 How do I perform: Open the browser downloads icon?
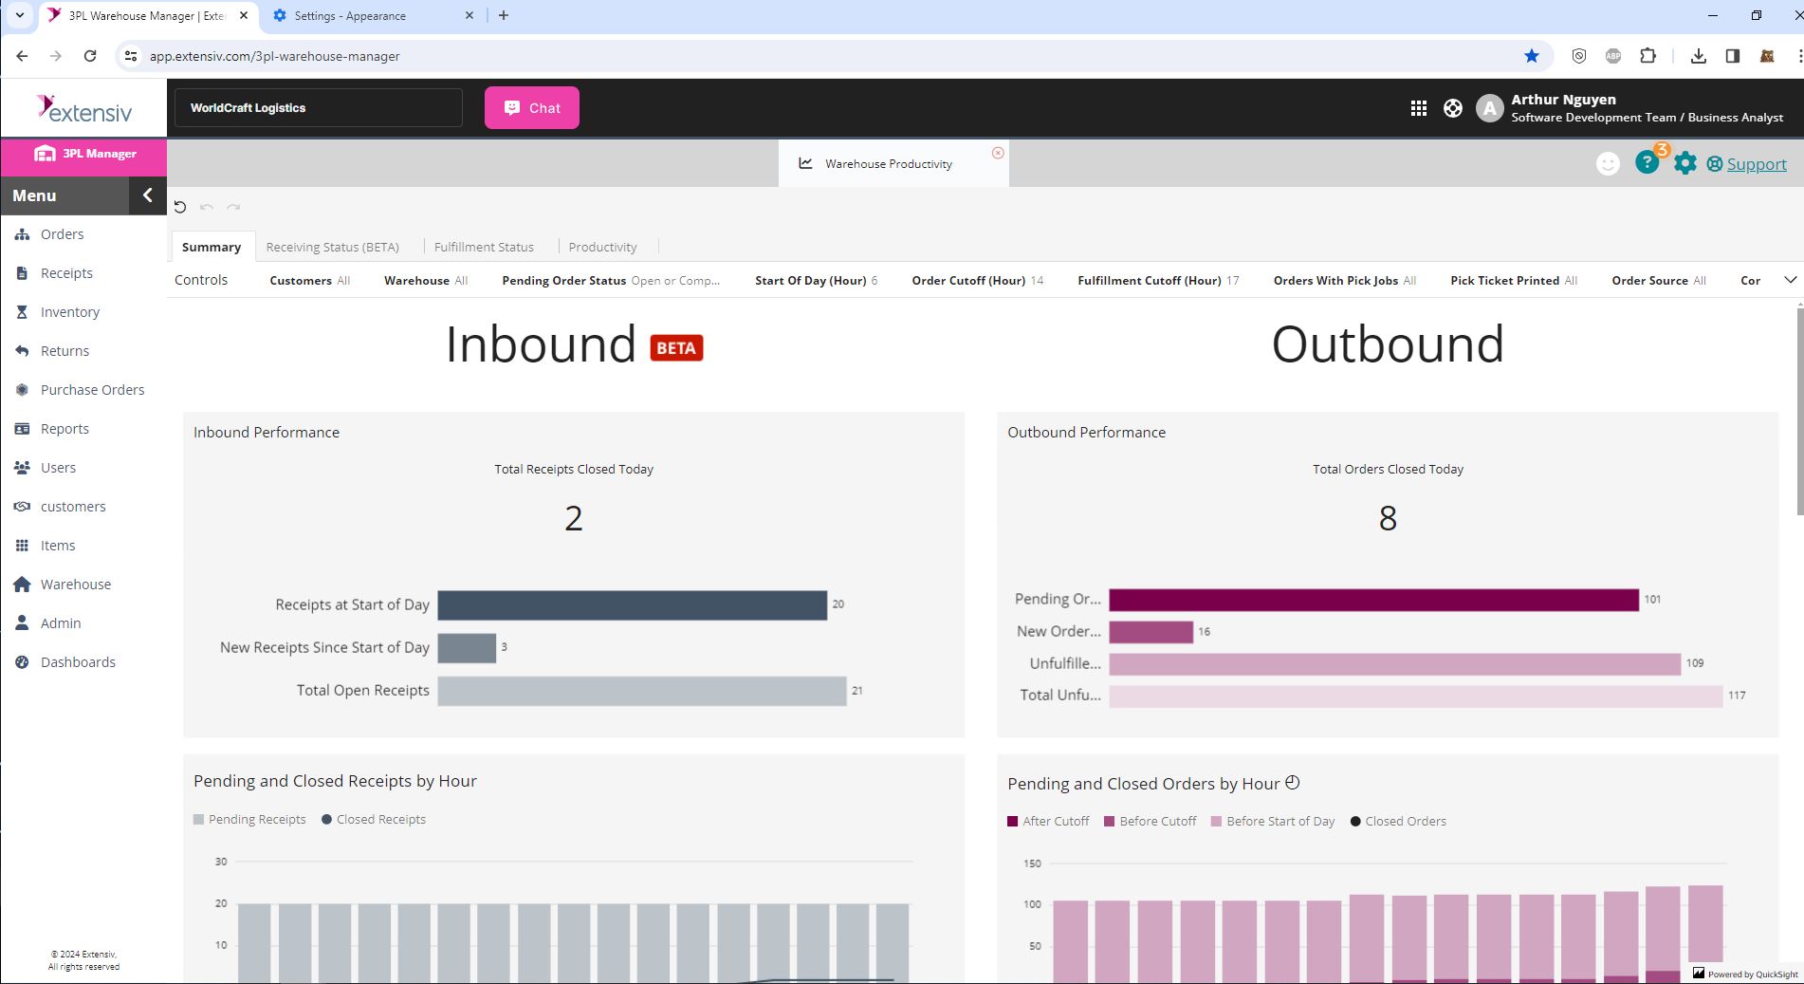click(x=1699, y=56)
